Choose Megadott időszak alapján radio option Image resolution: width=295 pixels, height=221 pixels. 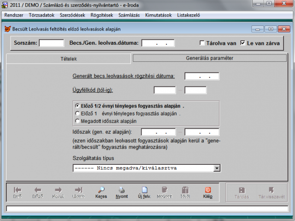pyautogui.click(x=77, y=120)
